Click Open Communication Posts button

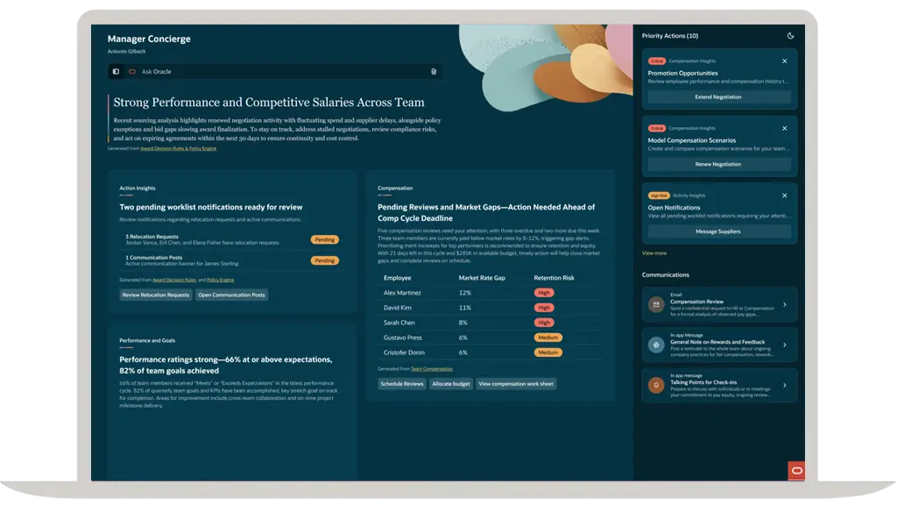coord(231,295)
